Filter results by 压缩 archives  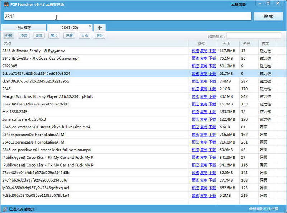tap(69, 36)
